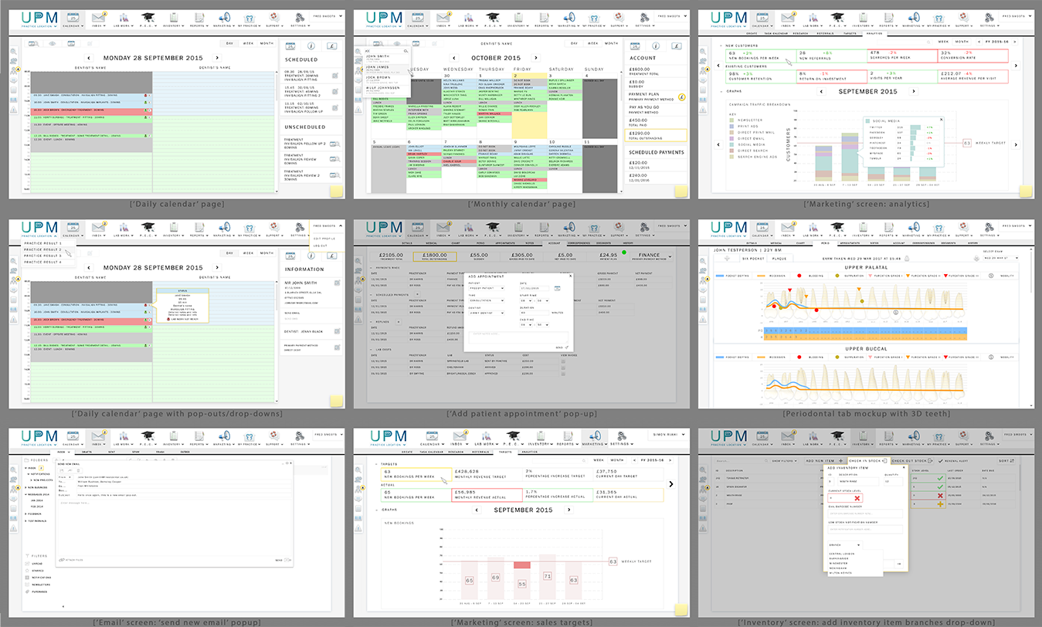Switch to Week view on Daily calendar page
The width and height of the screenshot is (1042, 627).
click(248, 43)
